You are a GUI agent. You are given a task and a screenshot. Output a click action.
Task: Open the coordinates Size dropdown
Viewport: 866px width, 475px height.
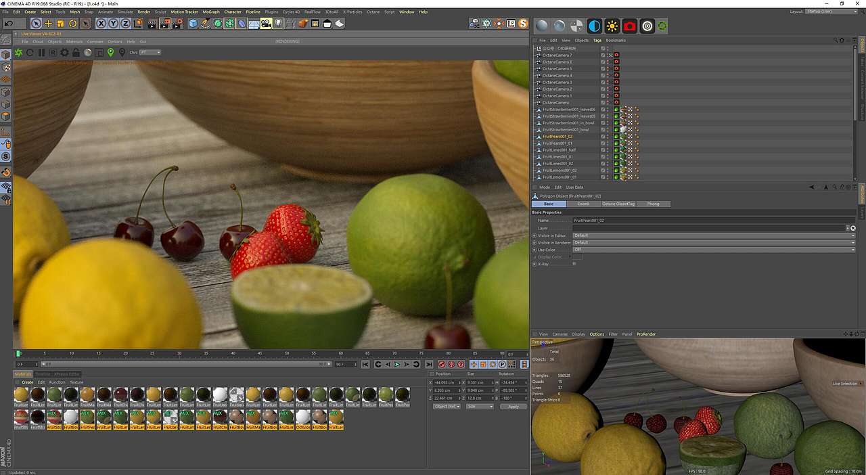click(x=480, y=407)
